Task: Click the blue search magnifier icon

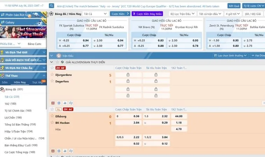Action: pos(52,6)
